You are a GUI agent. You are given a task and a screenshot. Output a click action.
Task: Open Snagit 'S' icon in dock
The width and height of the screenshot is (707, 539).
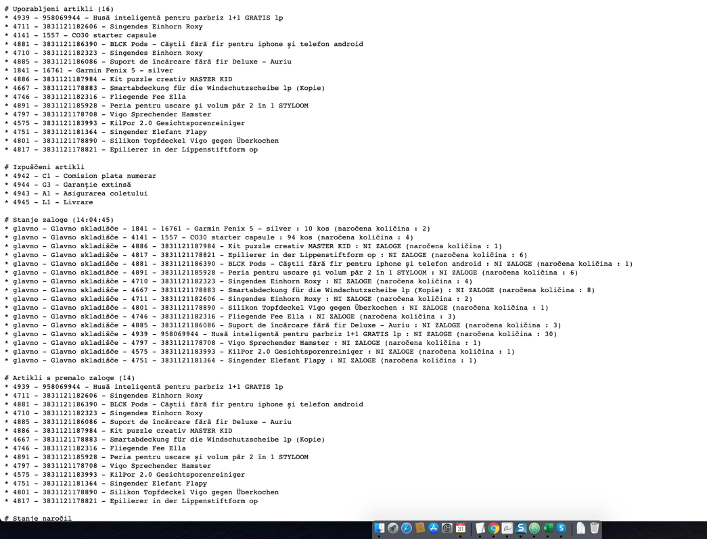521,528
